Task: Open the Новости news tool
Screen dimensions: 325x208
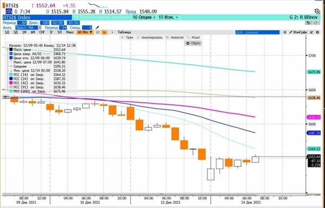Action: coord(175,37)
